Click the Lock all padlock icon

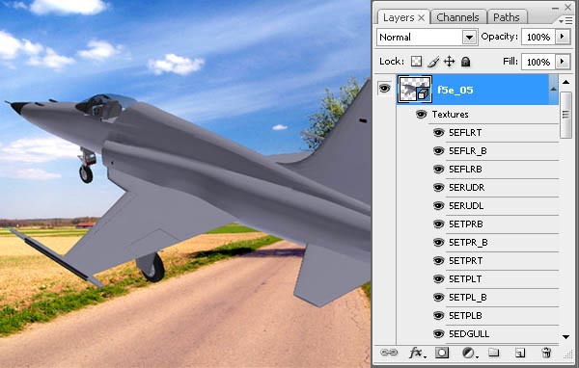[466, 62]
